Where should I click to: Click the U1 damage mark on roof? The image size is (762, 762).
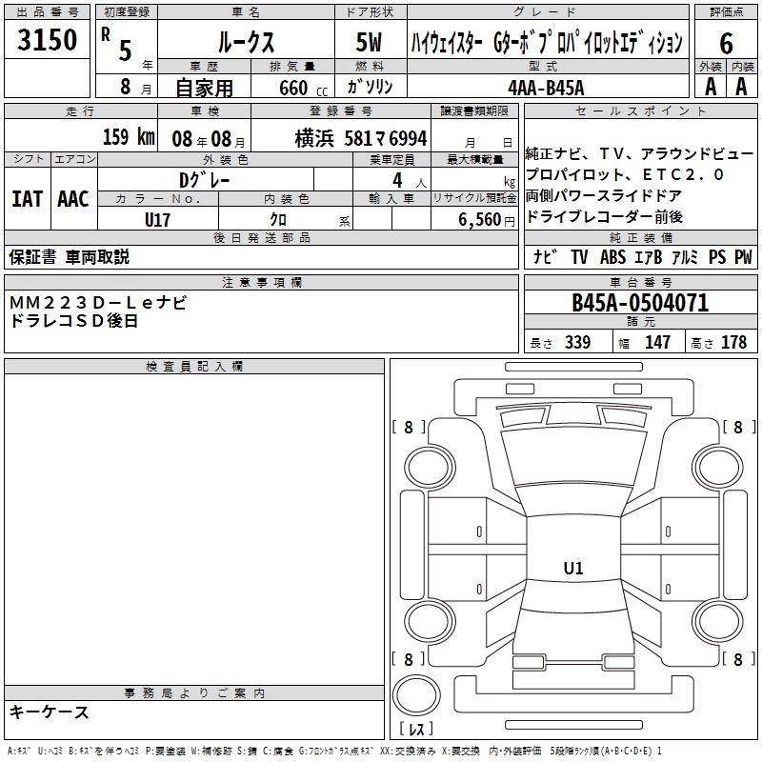point(573,568)
